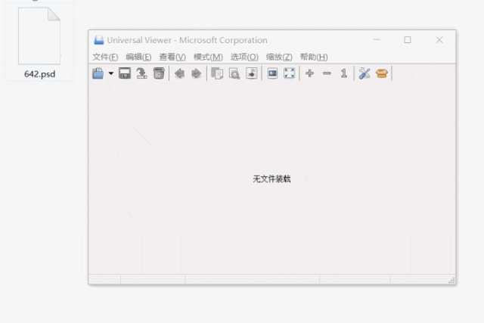Open the 查看(V) menu
Viewport: 484px width, 323px height.
pyautogui.click(x=172, y=57)
